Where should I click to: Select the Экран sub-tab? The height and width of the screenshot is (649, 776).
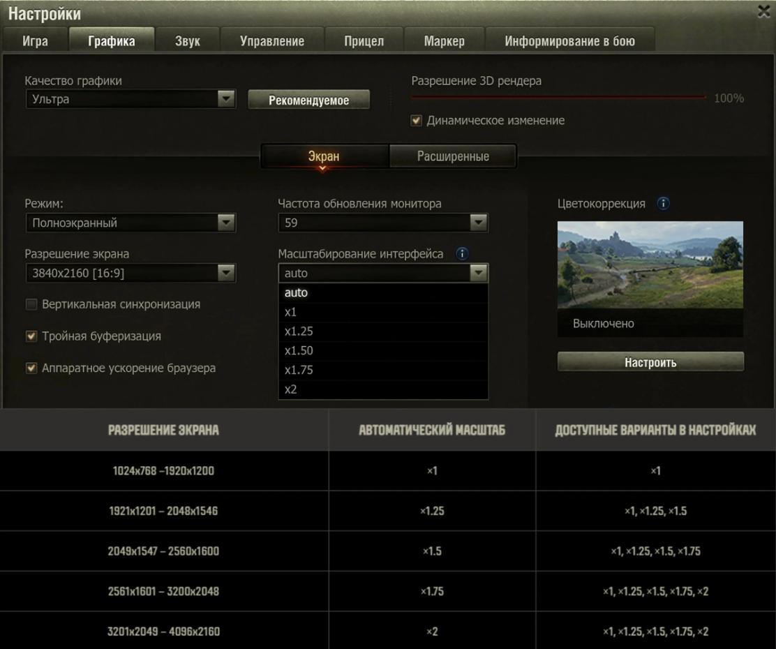click(324, 156)
